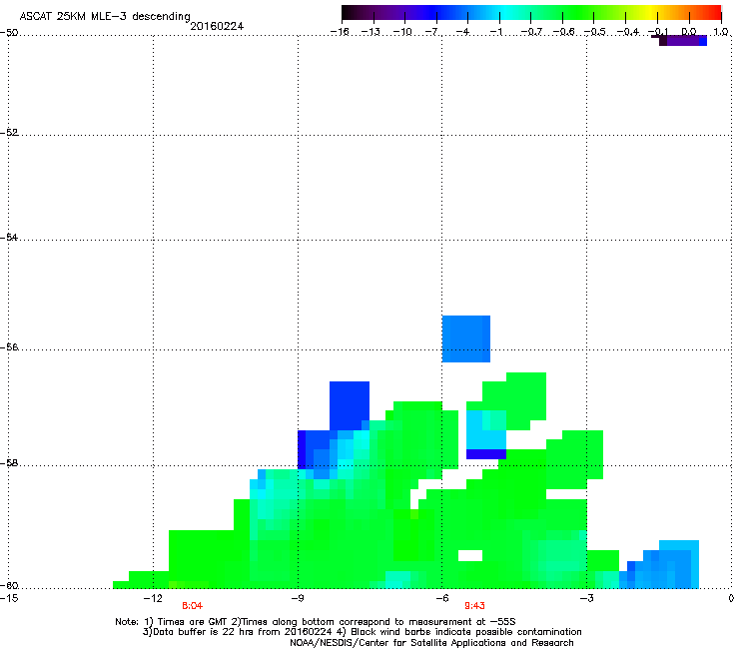Click the note line "3)Data buffer is 22 hrs"
The image size is (739, 649).
click(363, 632)
